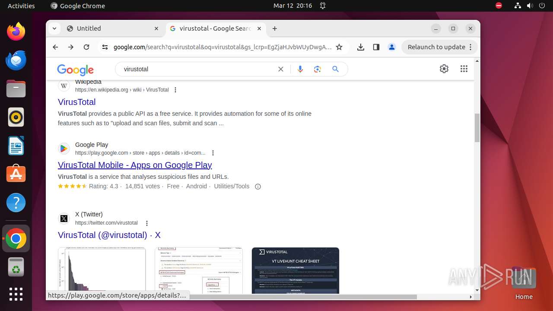Open the chart thumbnail in X result
553x311 pixels.
click(102, 270)
